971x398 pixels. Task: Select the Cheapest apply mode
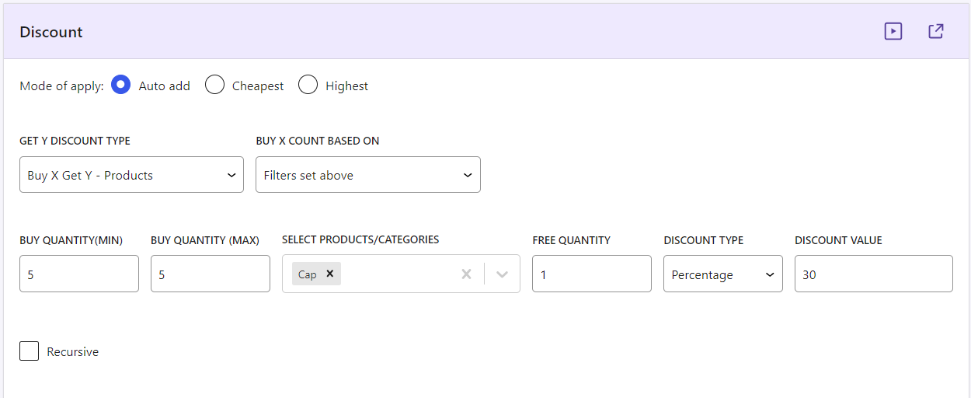click(214, 86)
